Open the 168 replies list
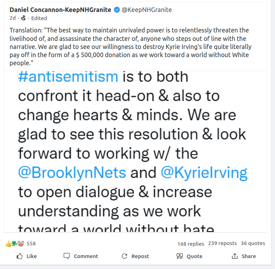The height and width of the screenshot is (269, 275). point(191,244)
